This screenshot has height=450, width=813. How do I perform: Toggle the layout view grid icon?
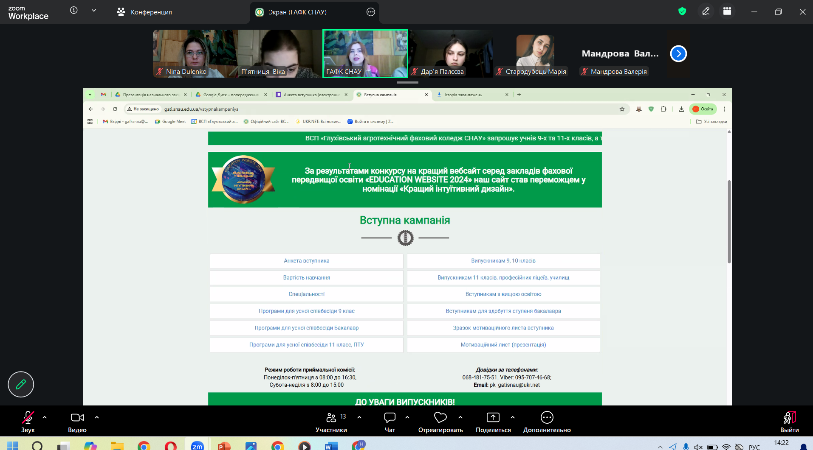pos(727,11)
